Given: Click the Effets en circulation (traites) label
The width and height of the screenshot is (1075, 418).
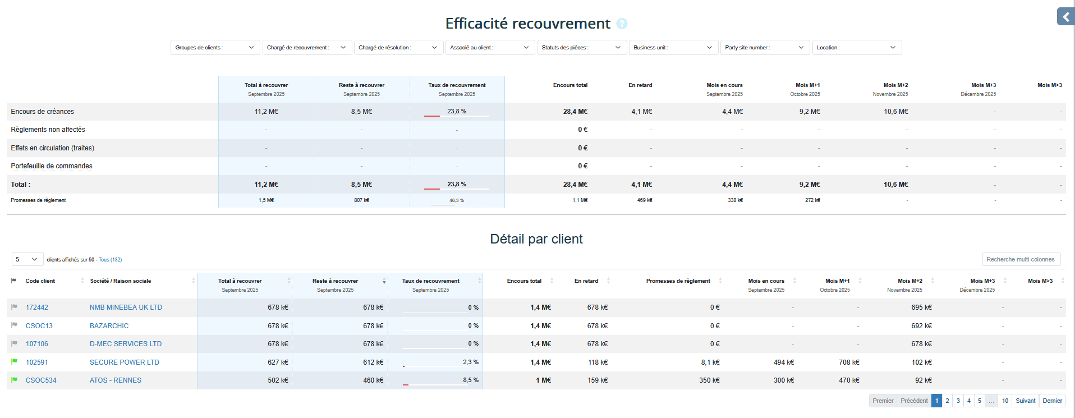Looking at the screenshot, I should tap(53, 148).
